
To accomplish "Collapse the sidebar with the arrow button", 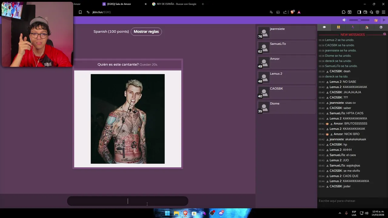I will 384,20.
